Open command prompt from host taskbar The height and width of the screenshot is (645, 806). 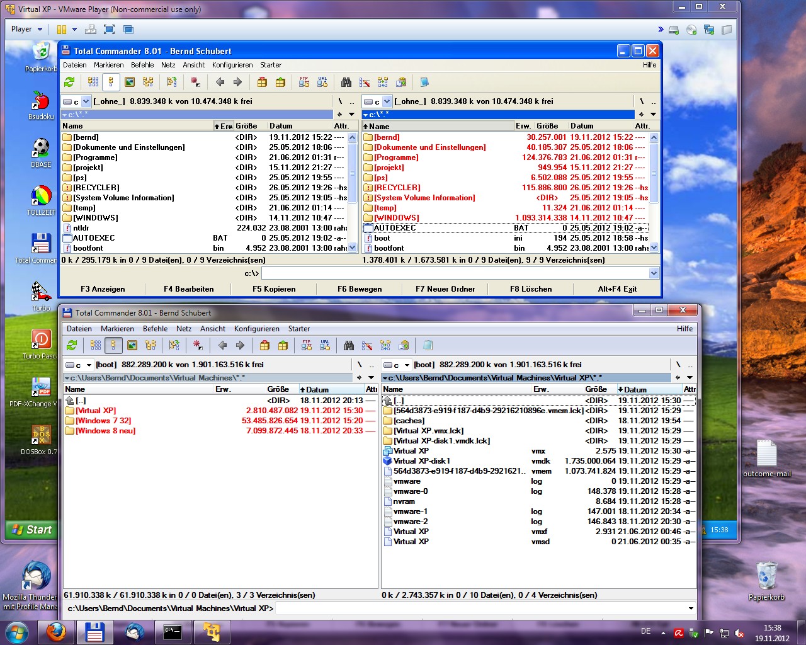pyautogui.click(x=173, y=632)
